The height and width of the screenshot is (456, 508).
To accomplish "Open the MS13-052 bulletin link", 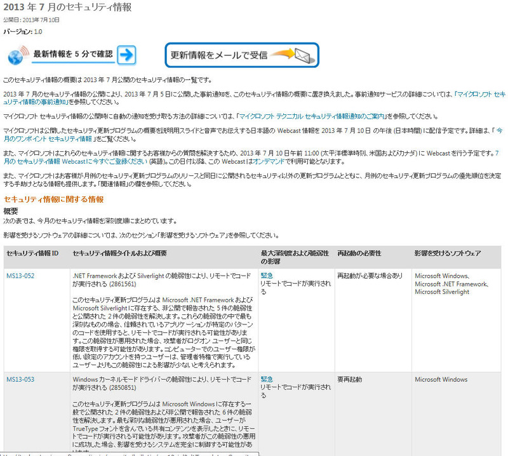I will pyautogui.click(x=20, y=276).
